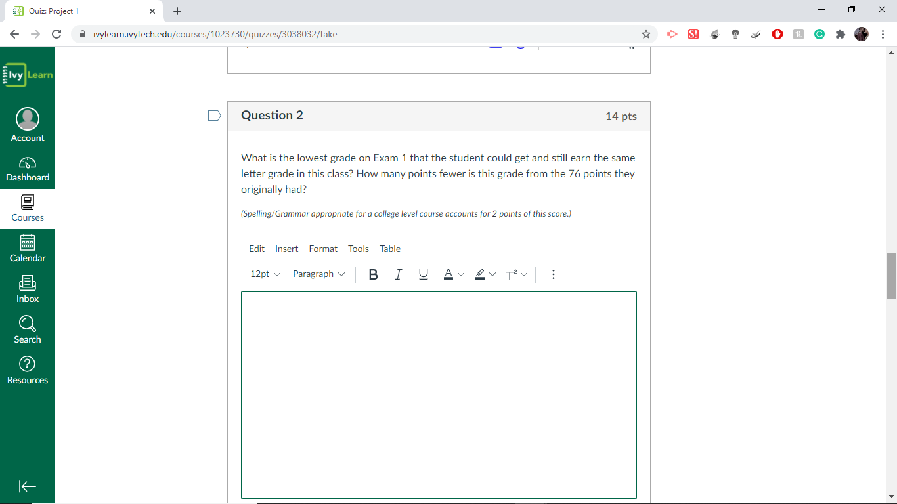Click the Ivy Learn logo
The image size is (897, 504).
[x=28, y=74]
